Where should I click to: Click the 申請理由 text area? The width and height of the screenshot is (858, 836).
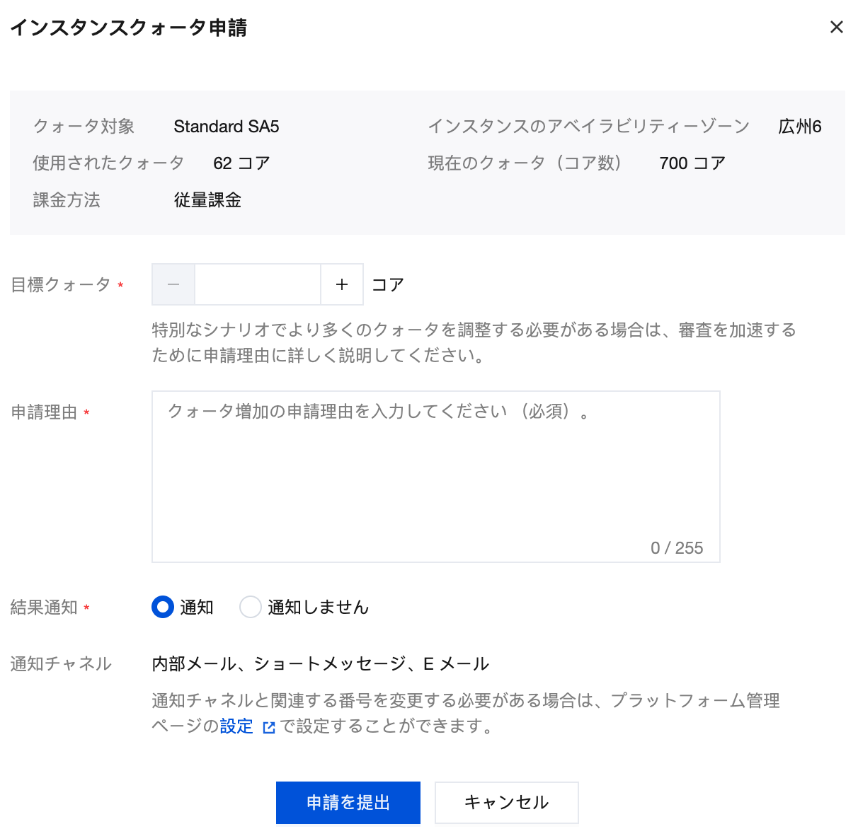435,476
